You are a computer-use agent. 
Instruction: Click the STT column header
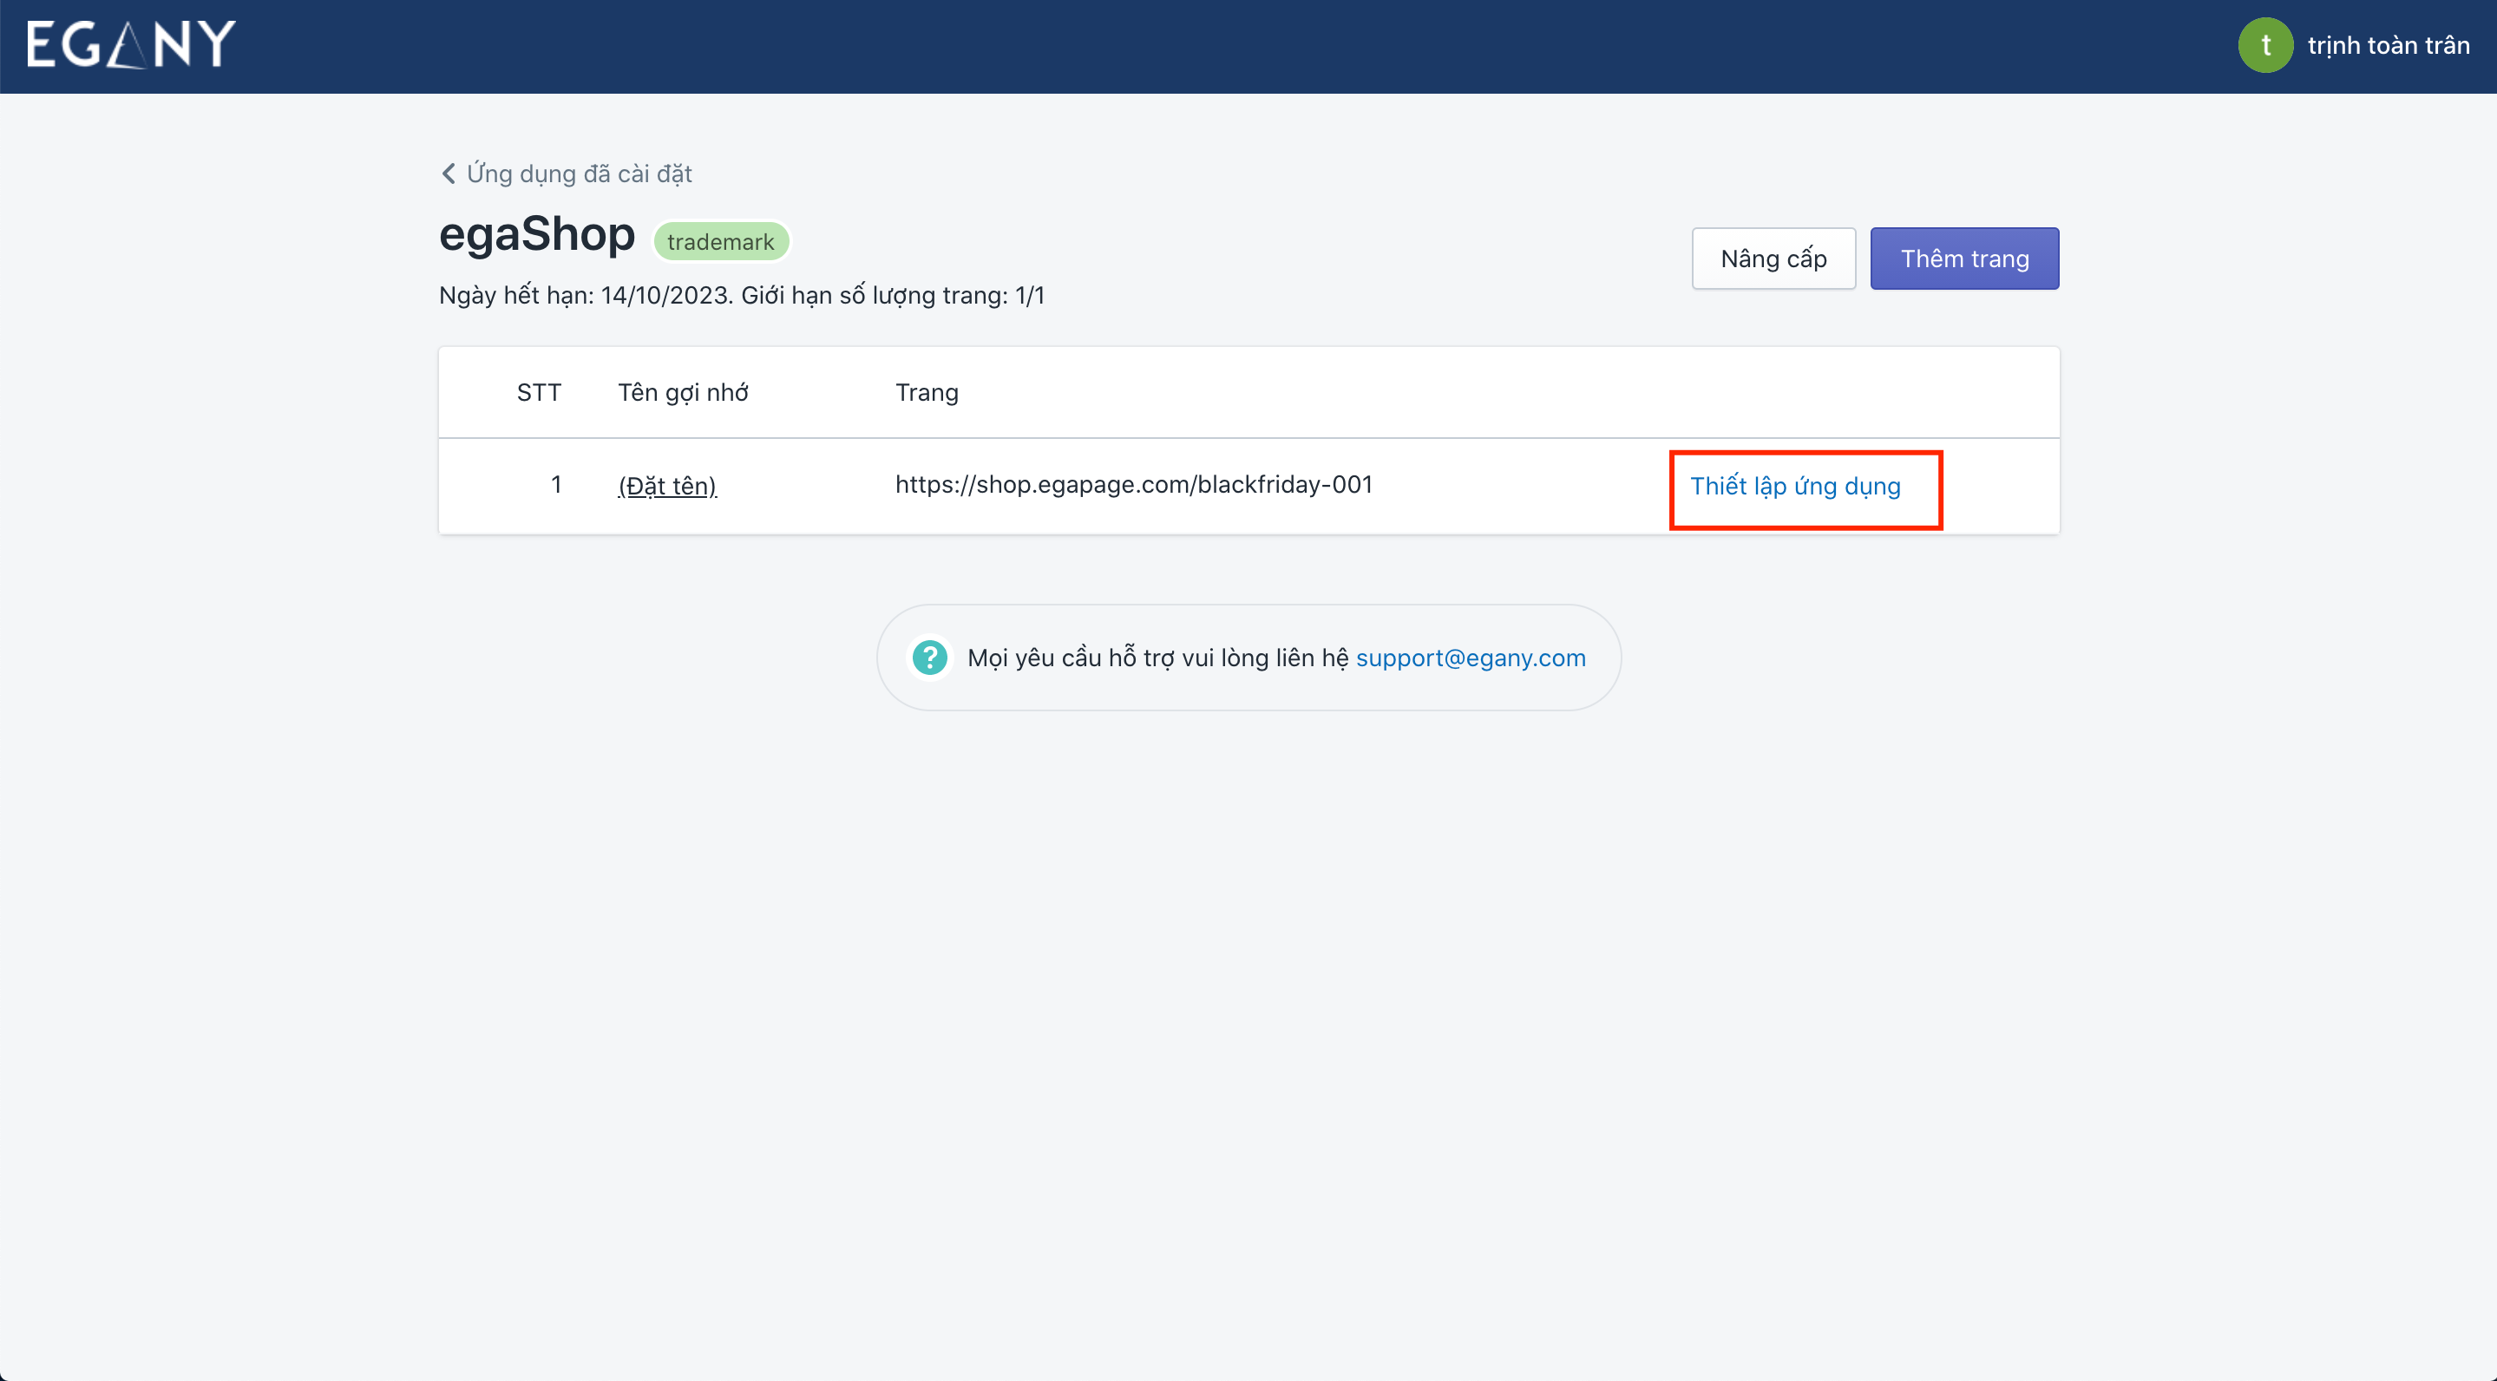[538, 392]
